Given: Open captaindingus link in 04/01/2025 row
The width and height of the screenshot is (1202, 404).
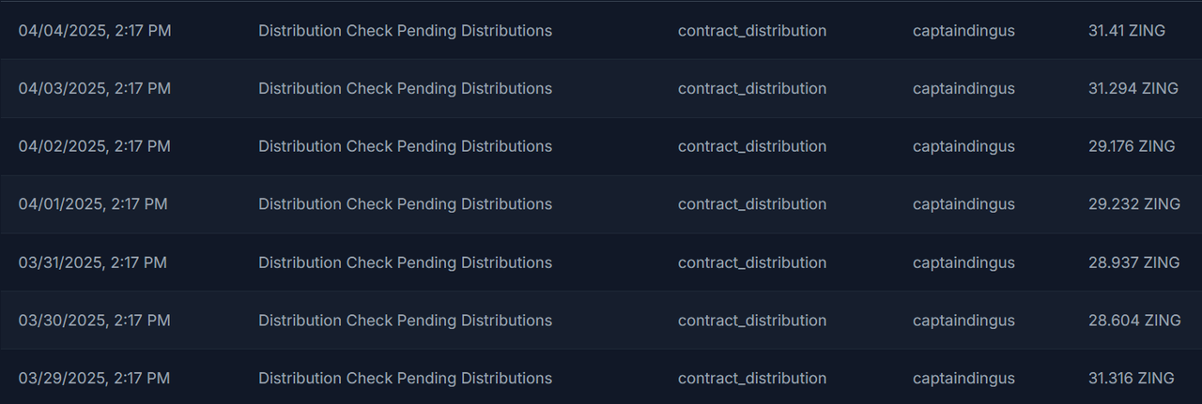Looking at the screenshot, I should tap(963, 205).
